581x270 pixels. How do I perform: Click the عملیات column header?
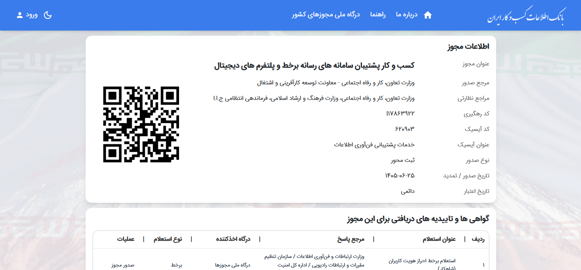[126, 239]
